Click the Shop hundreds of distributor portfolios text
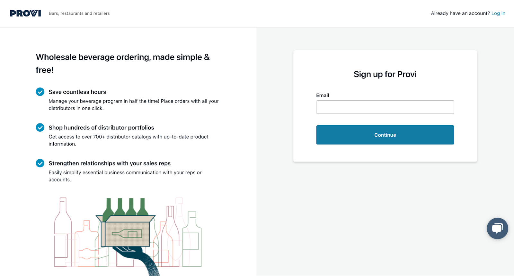514x276 pixels. coord(101,127)
